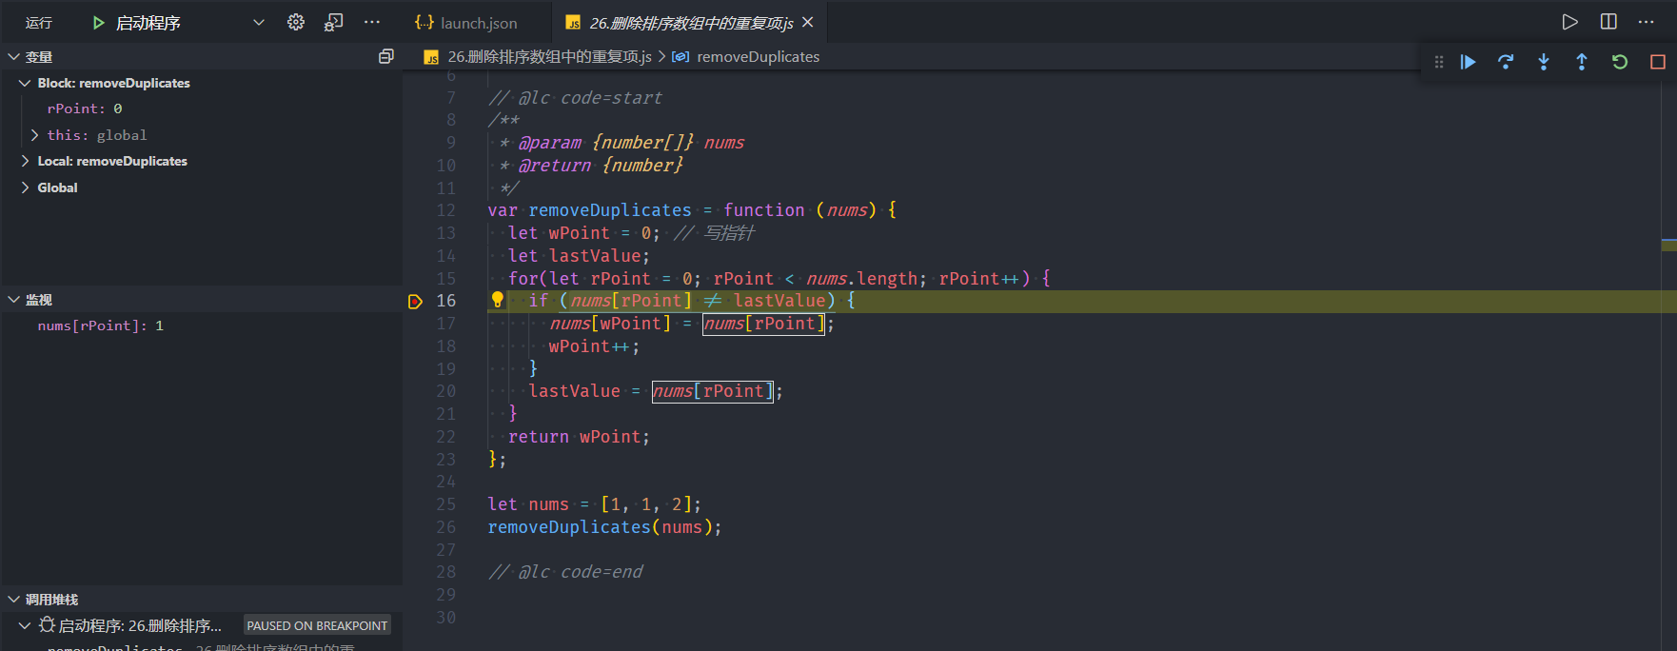This screenshot has width=1677, height=651.
Task: Expand the this: global variable
Action: click(x=35, y=135)
